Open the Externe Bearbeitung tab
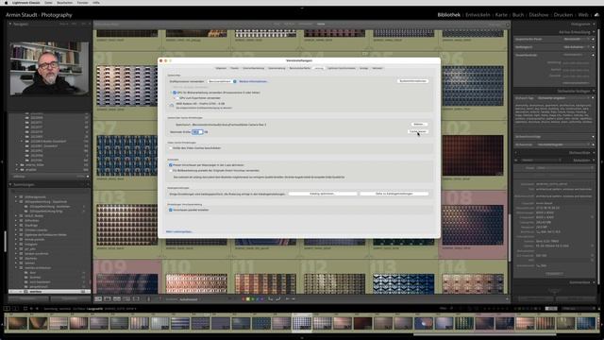This screenshot has height=340, width=604. [x=254, y=68]
